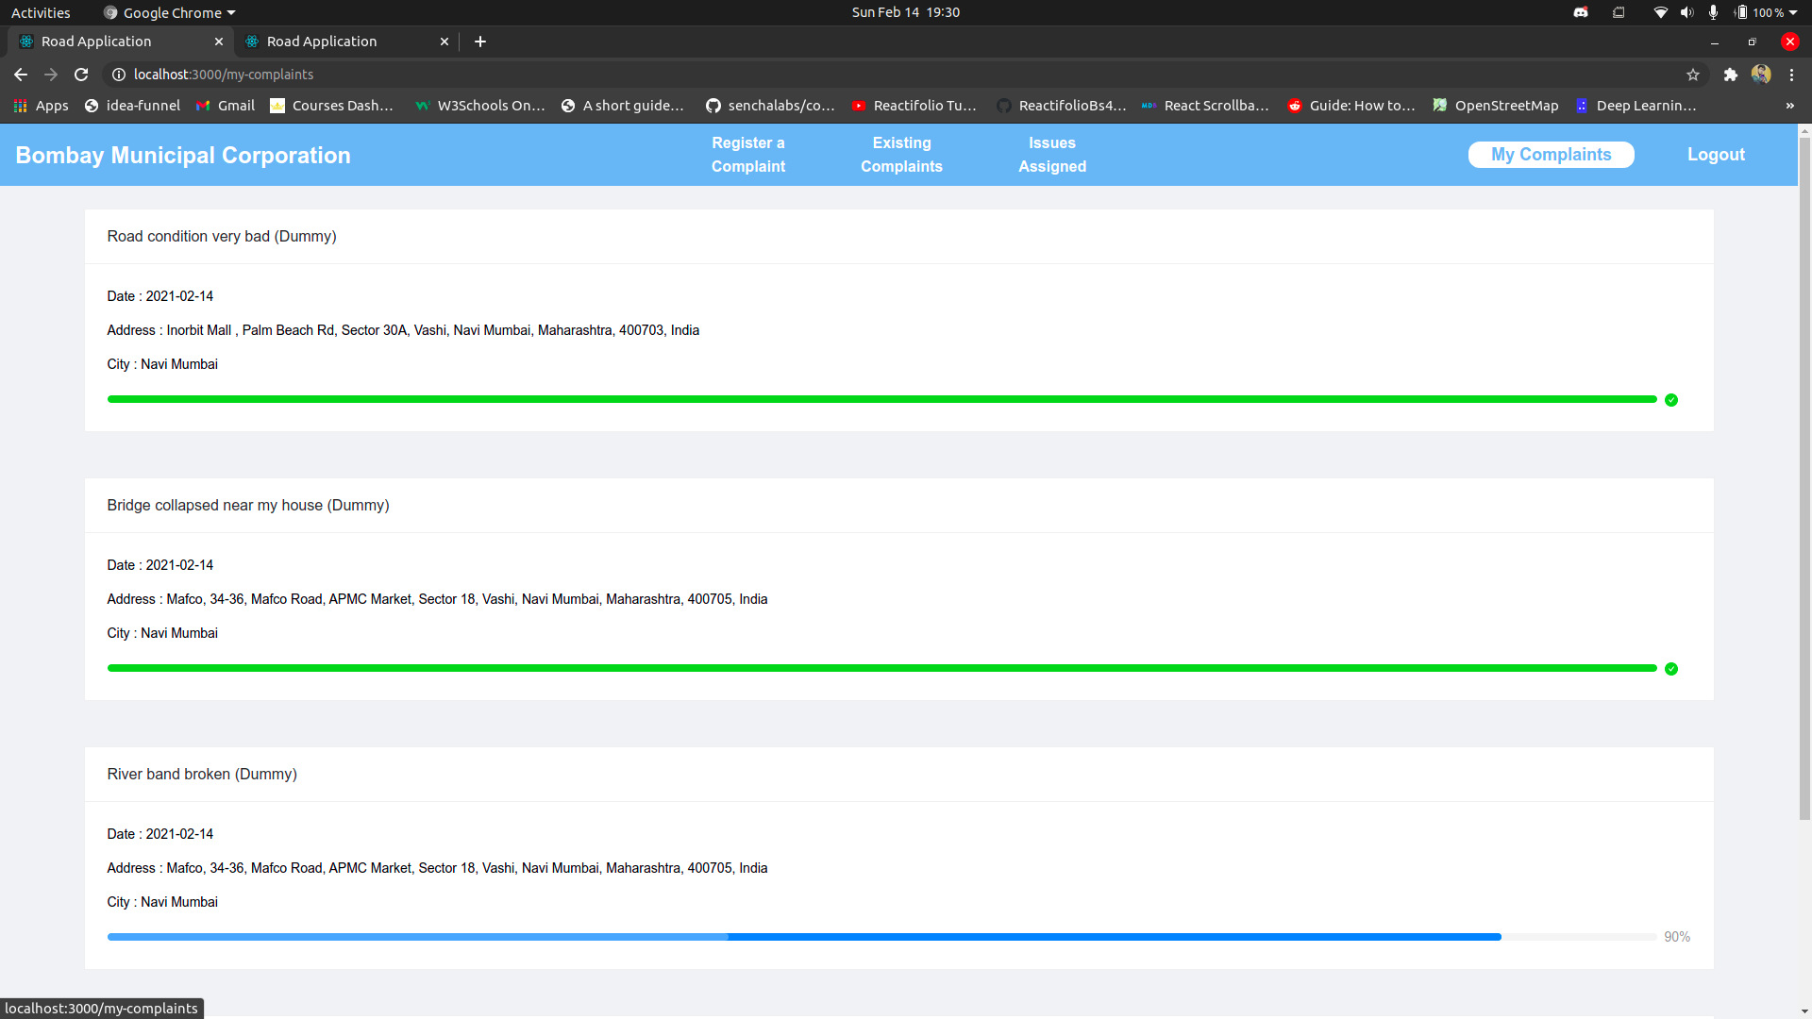
Task: Click the green checkmark on Road condition complaint
Action: (x=1671, y=400)
